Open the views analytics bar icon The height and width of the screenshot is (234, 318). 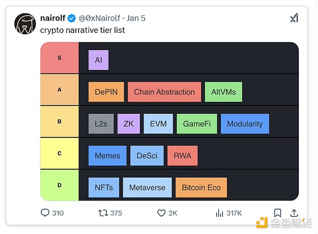point(219,213)
